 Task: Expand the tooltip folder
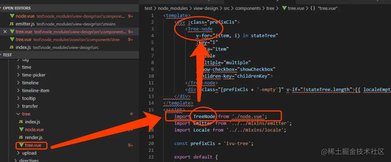point(19,99)
